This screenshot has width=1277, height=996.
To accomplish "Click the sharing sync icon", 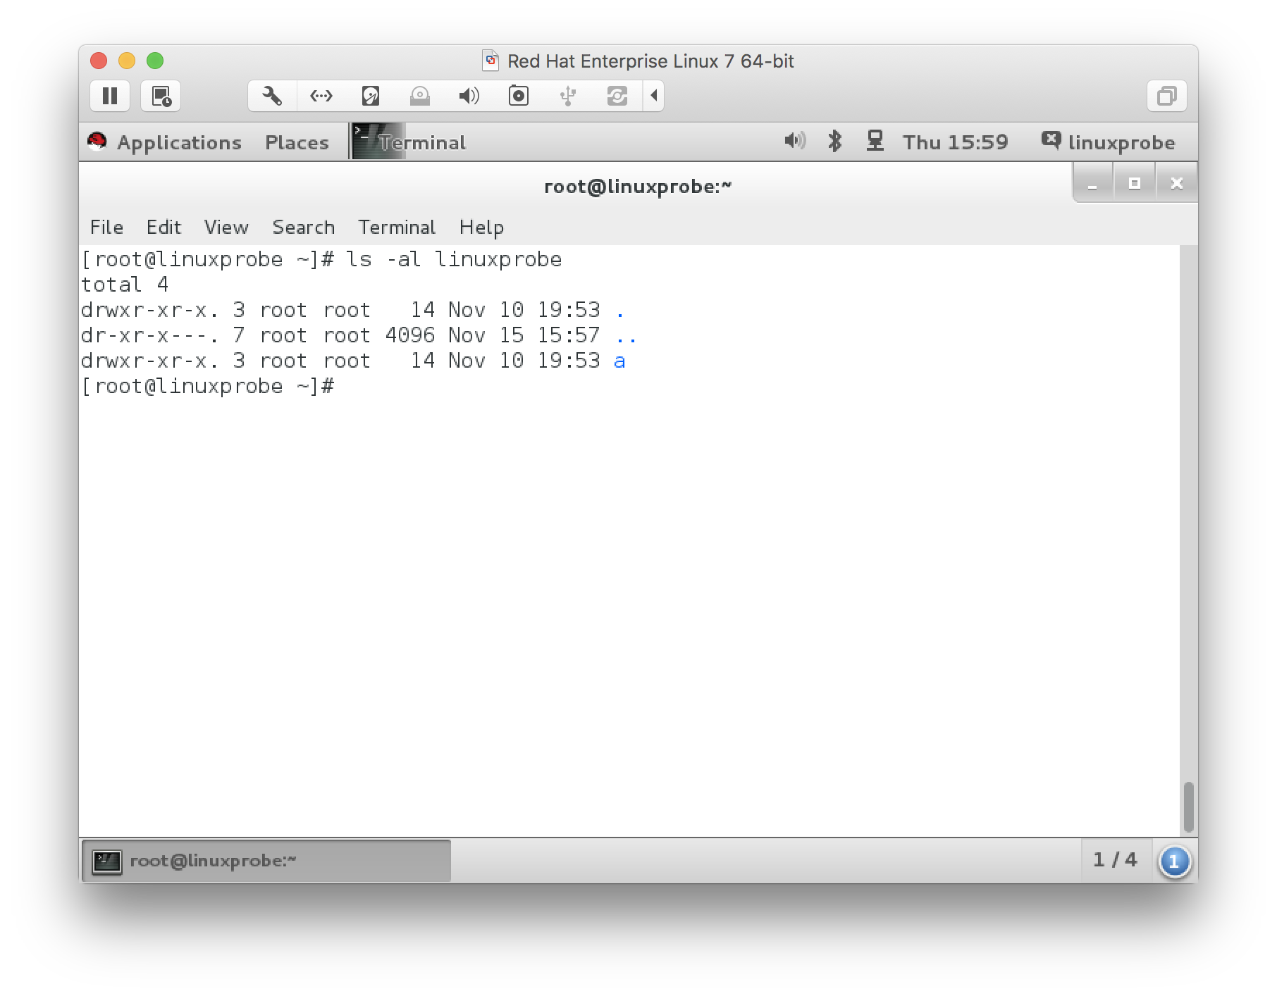I will (617, 96).
